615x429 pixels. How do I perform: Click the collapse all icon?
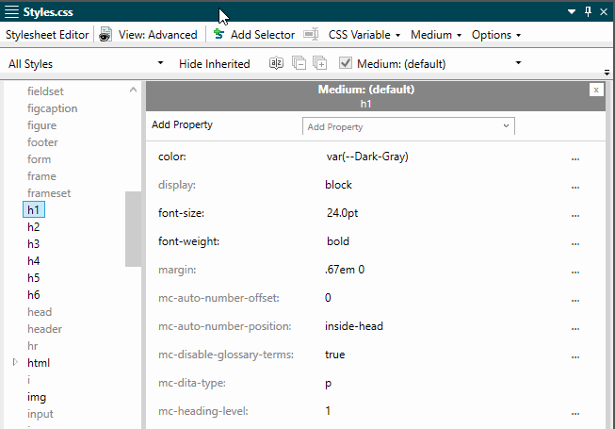[299, 63]
